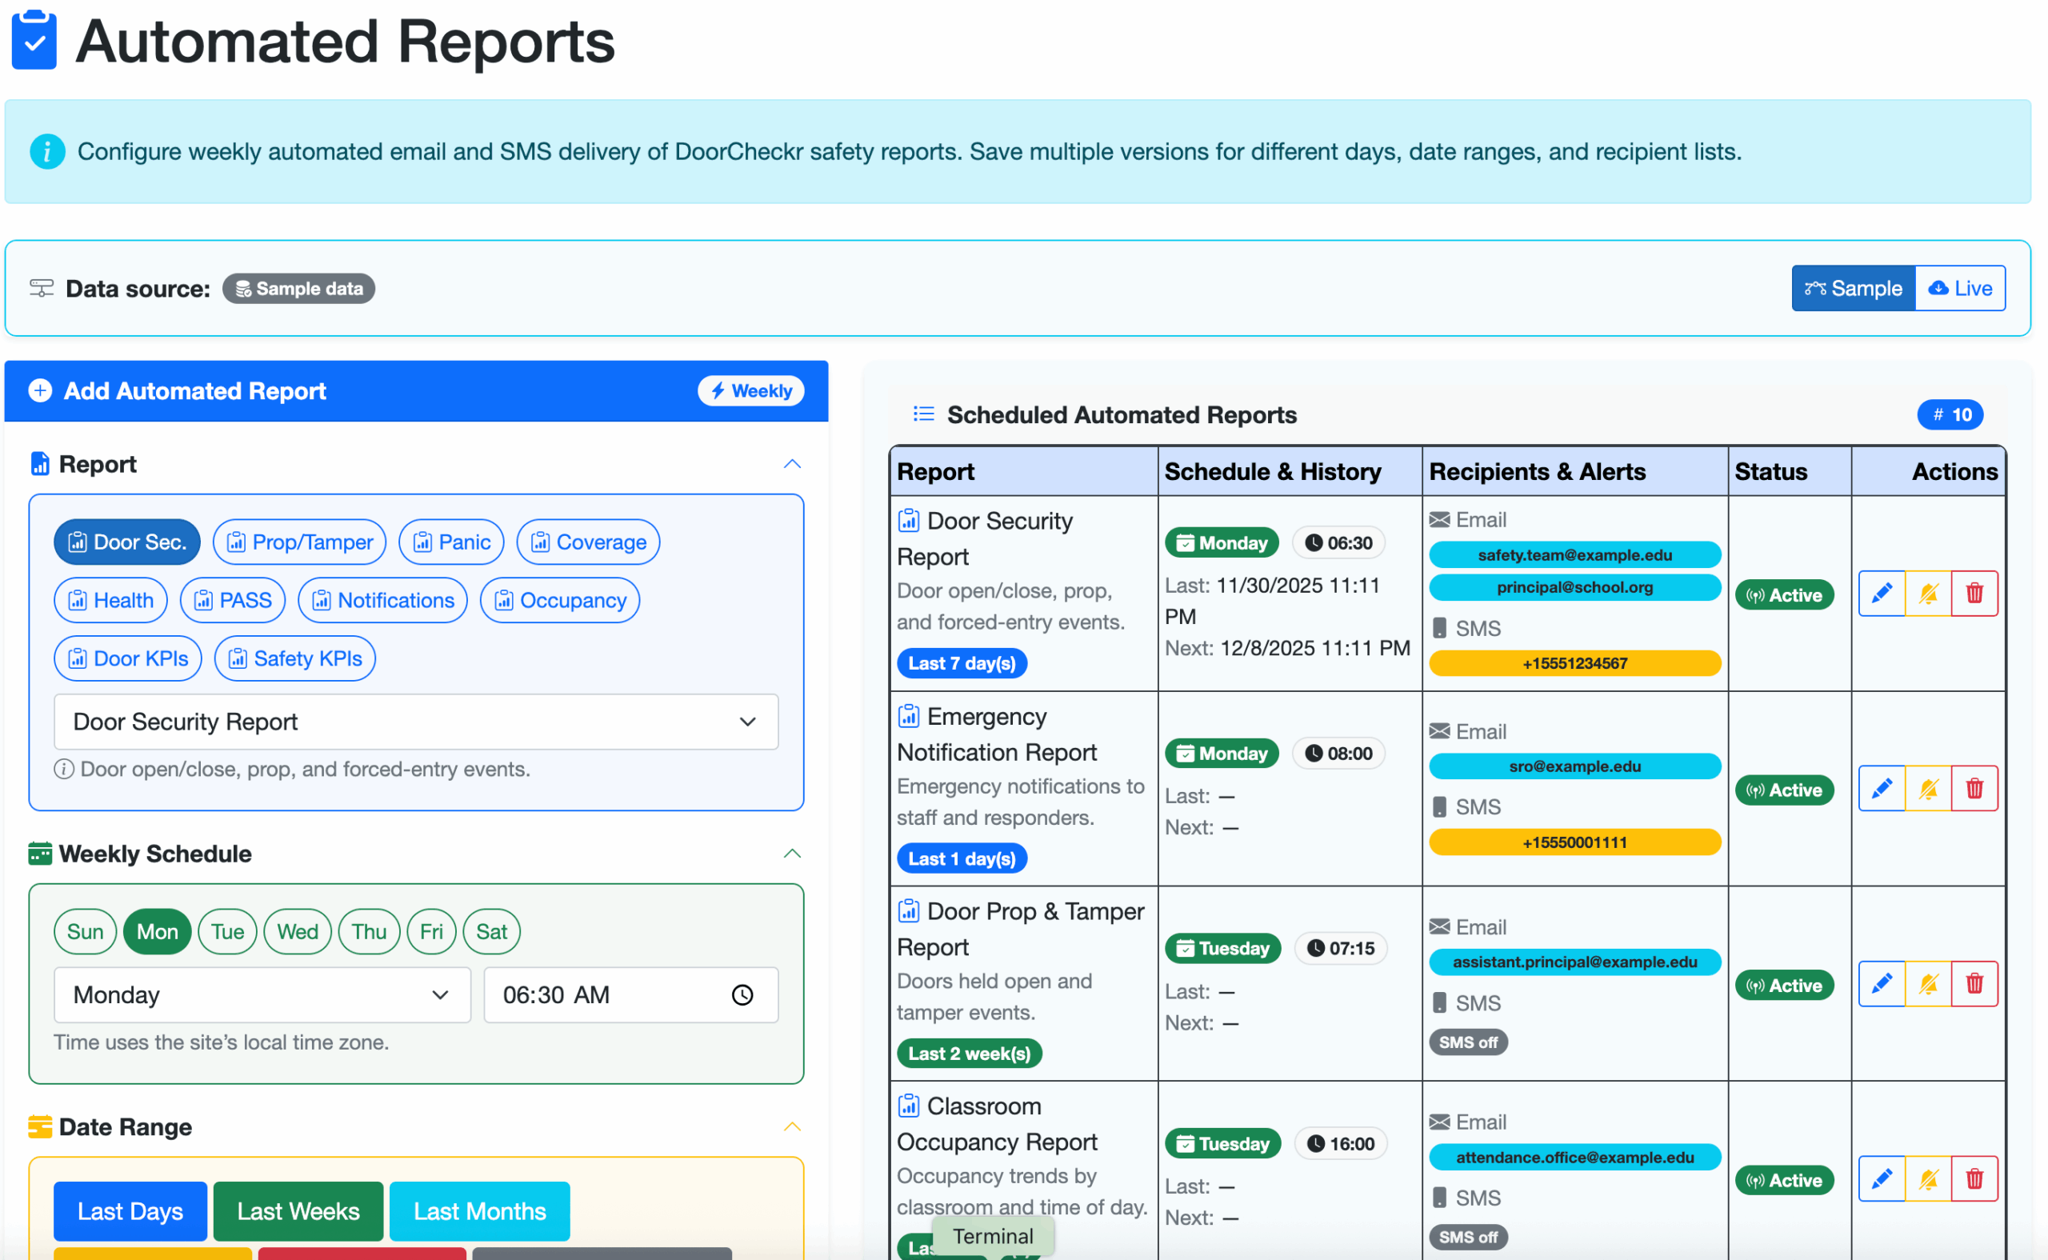Collapse the Date Range section chevron
The height and width of the screenshot is (1260, 2048).
pos(792,1126)
